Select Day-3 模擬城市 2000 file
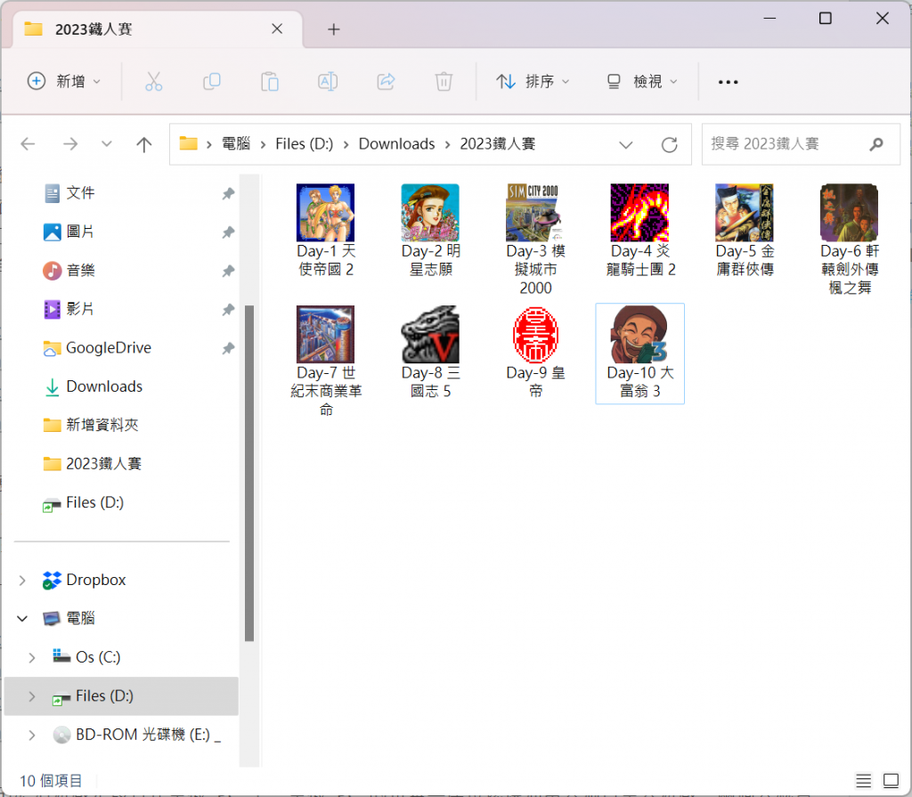 pyautogui.click(x=535, y=240)
